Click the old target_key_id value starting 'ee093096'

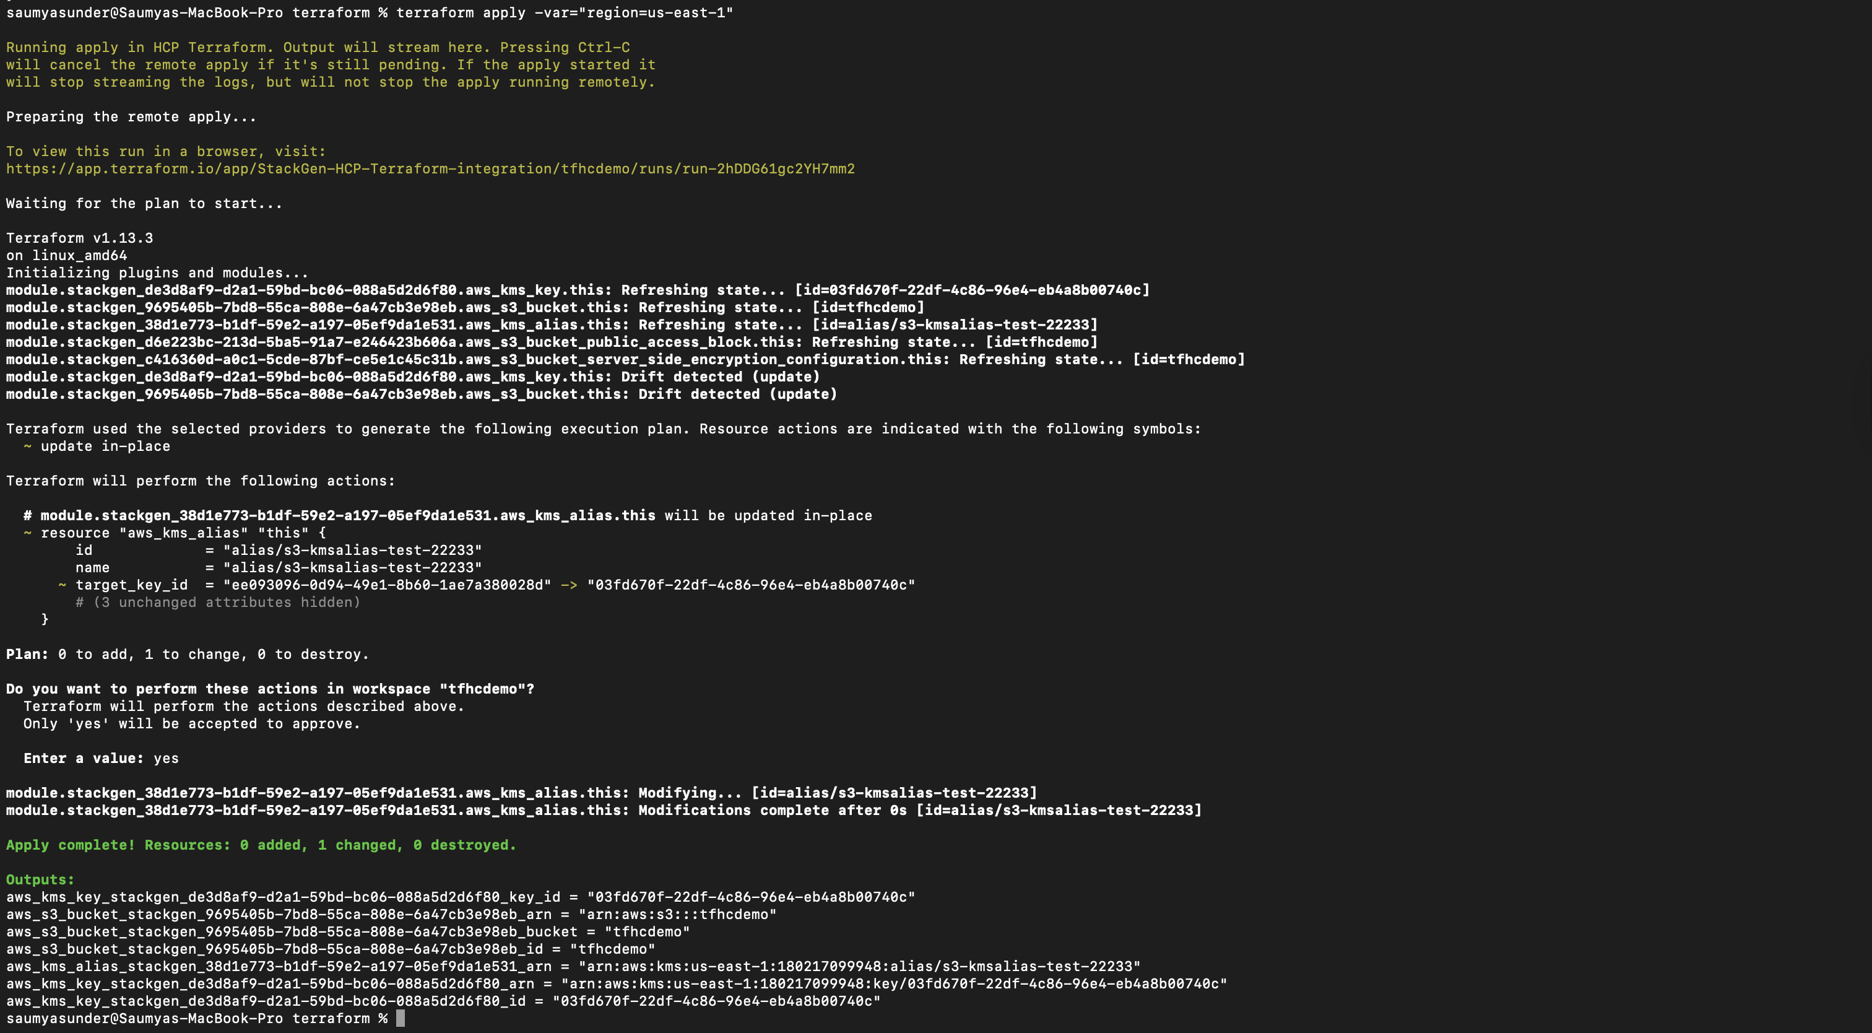tap(387, 585)
